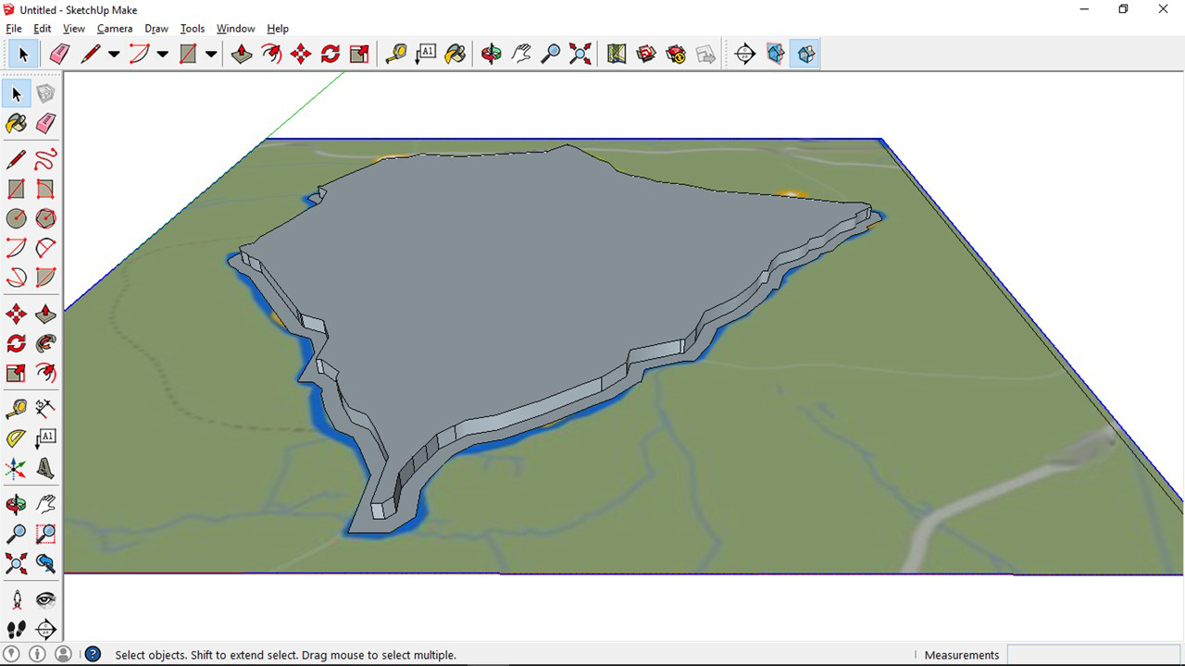This screenshot has height=666, width=1185.
Task: Select Section Plane tool in top toolbar
Action: (745, 54)
